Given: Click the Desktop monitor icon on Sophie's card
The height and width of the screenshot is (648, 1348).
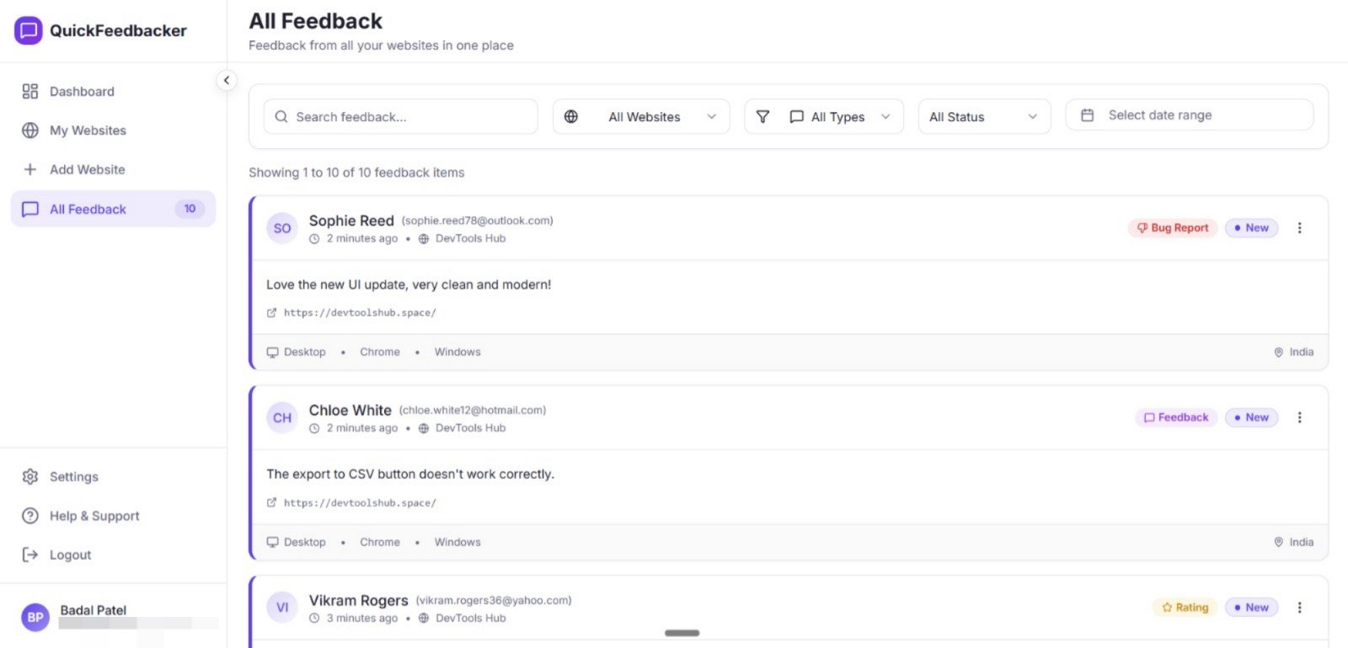Looking at the screenshot, I should click(x=272, y=353).
